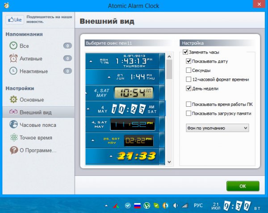The width and height of the screenshot is (268, 213).
Task: Click the gear icon beside Основные
Action: 13,100
